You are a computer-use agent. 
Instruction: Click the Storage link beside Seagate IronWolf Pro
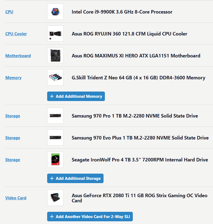[12, 160]
